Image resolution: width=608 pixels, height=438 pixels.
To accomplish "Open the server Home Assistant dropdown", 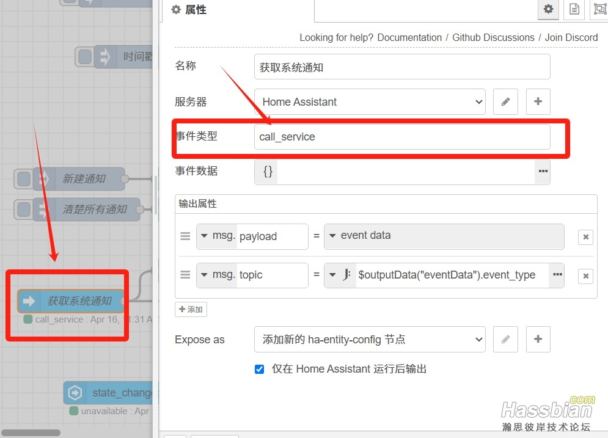I will [x=370, y=101].
